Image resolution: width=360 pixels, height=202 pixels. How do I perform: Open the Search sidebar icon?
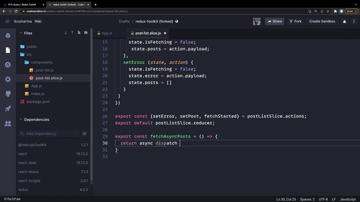pyautogui.click(x=8, y=65)
